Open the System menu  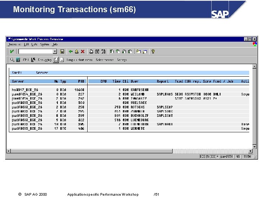click(x=45, y=44)
